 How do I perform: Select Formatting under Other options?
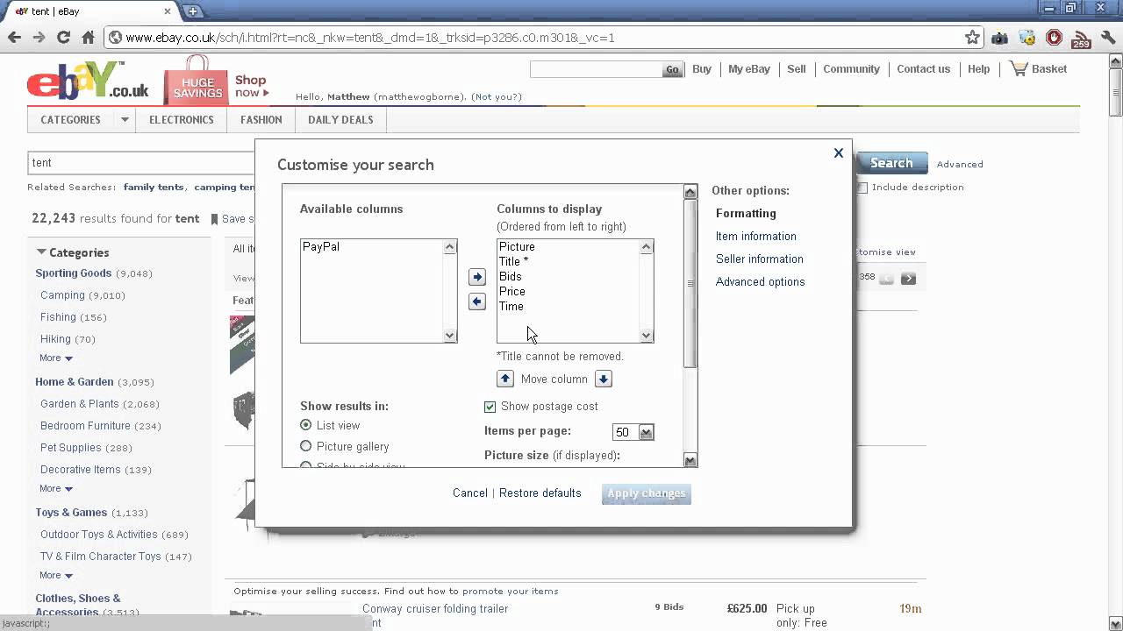746,213
